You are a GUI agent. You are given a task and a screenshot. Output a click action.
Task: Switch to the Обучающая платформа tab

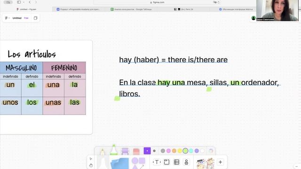click(x=236, y=9)
